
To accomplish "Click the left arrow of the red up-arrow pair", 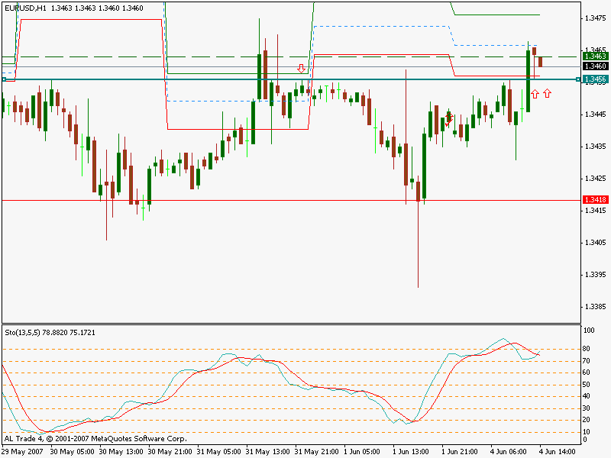I will pyautogui.click(x=535, y=93).
